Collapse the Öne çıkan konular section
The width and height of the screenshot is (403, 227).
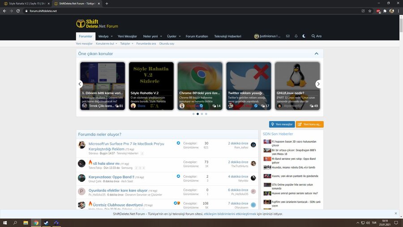tap(317, 53)
